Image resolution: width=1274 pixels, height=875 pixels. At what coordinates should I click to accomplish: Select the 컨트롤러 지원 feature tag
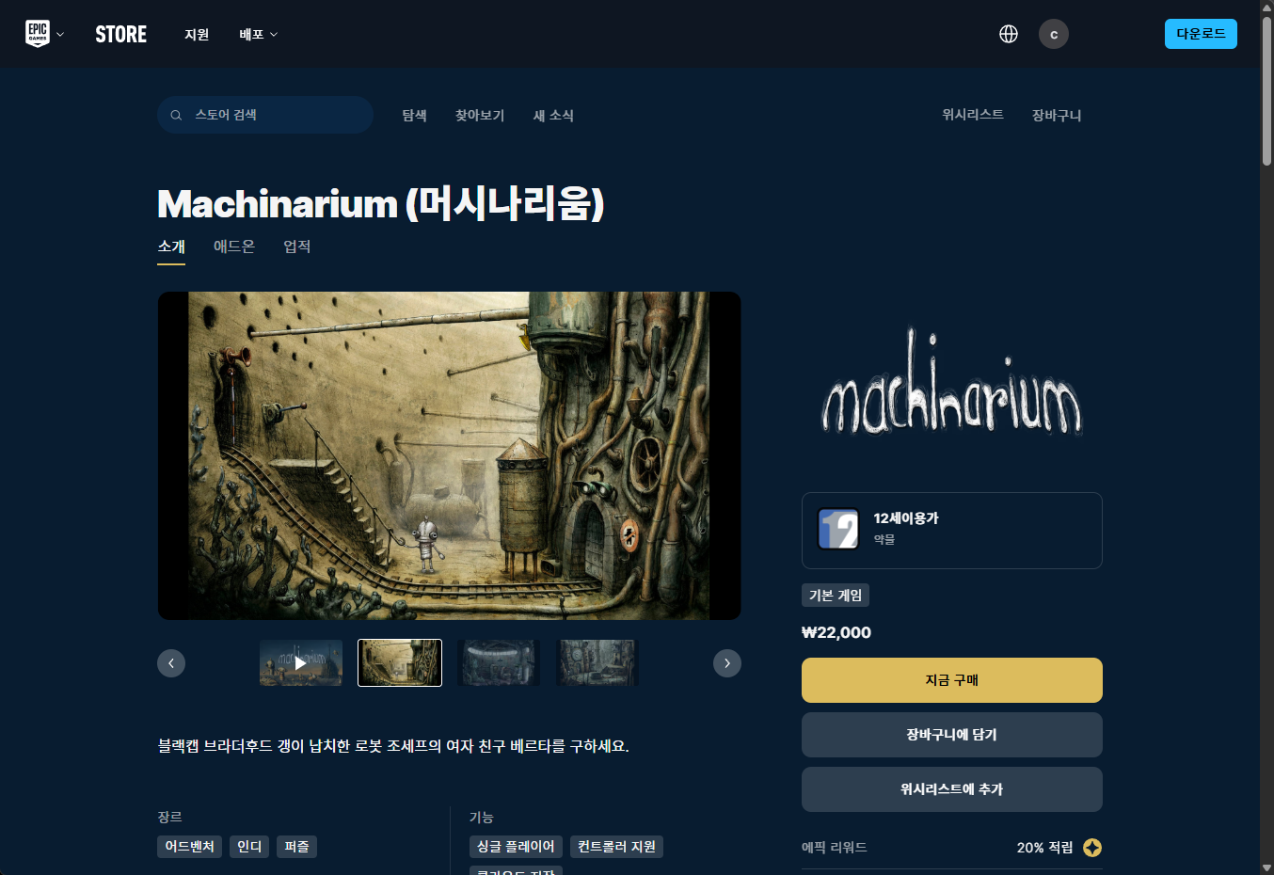click(617, 847)
